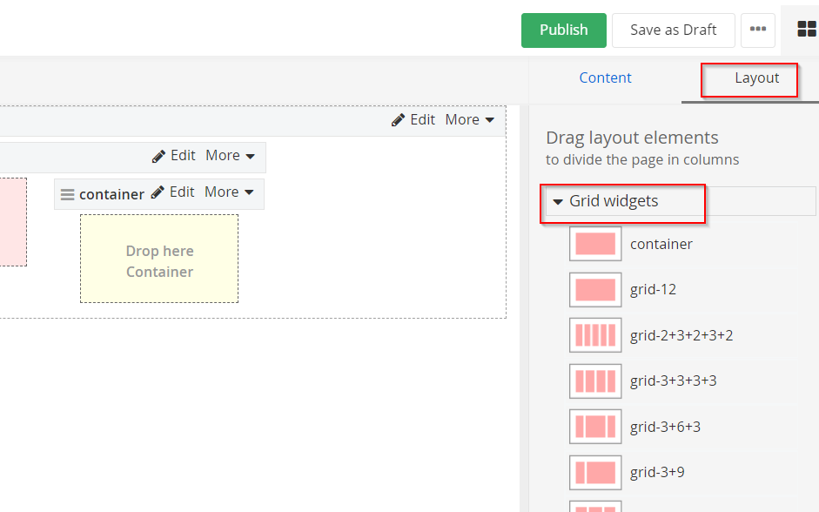Select the Layout tab
This screenshot has height=512, width=819.
pos(757,77)
